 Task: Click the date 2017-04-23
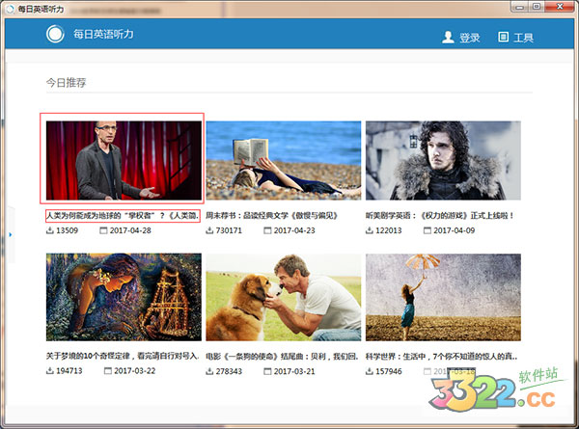(x=294, y=230)
